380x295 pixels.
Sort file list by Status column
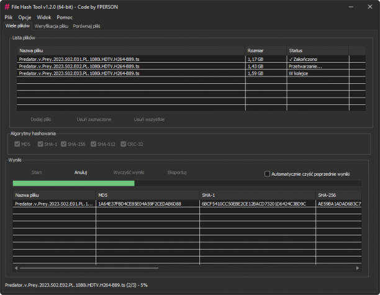click(318, 51)
